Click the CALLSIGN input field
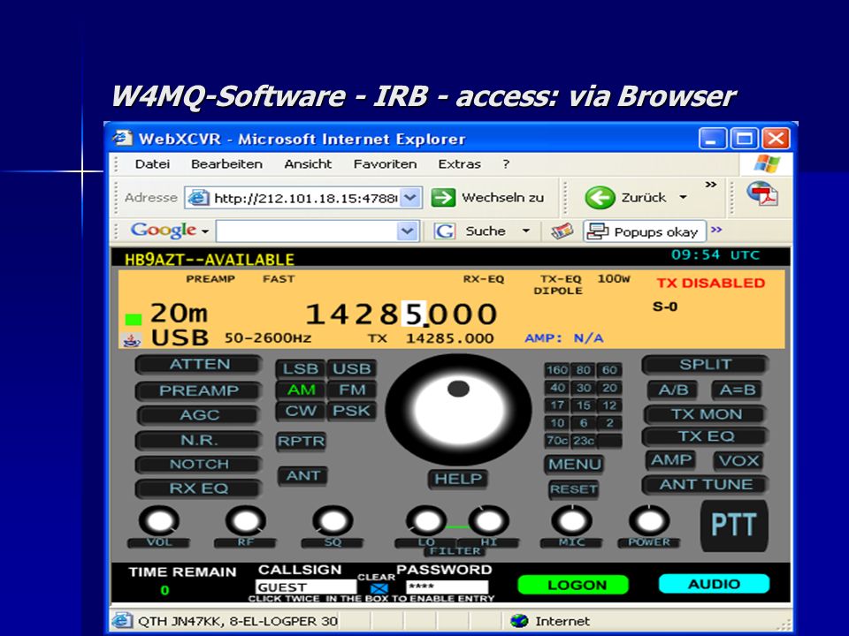 click(x=305, y=587)
